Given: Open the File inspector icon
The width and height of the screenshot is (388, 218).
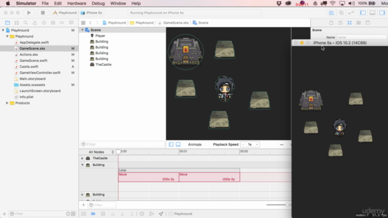Looking at the screenshot, I should 331,23.
